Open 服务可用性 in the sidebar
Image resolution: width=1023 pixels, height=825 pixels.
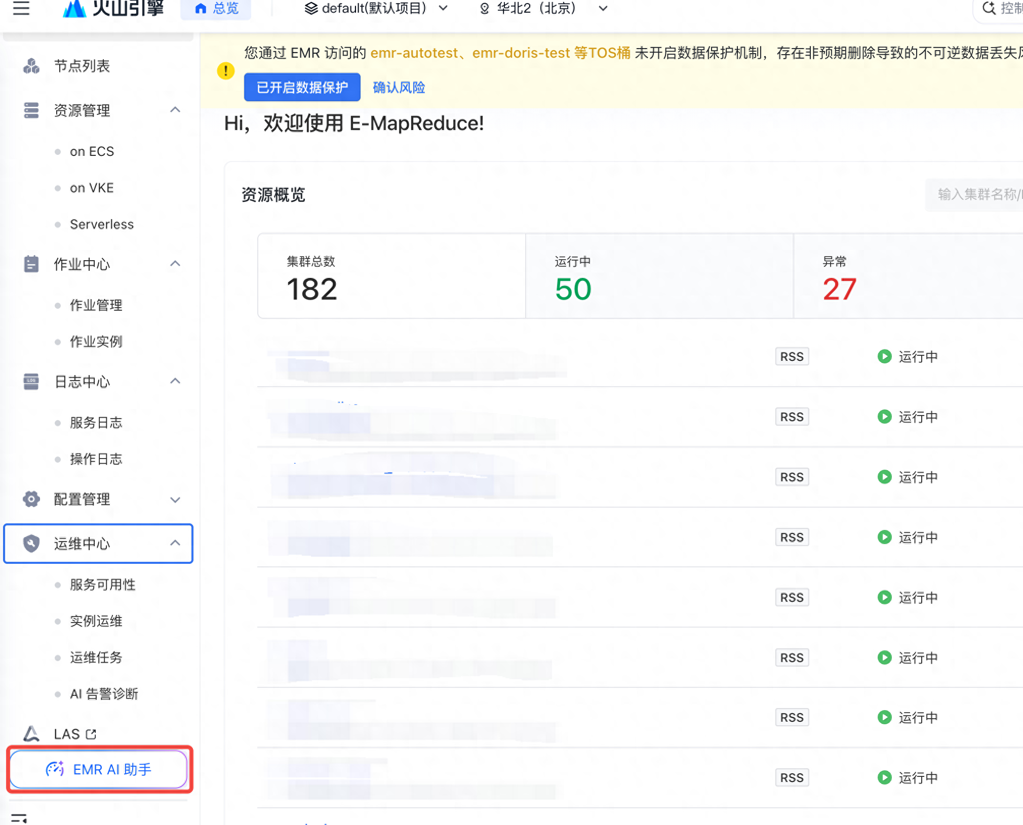point(103,585)
